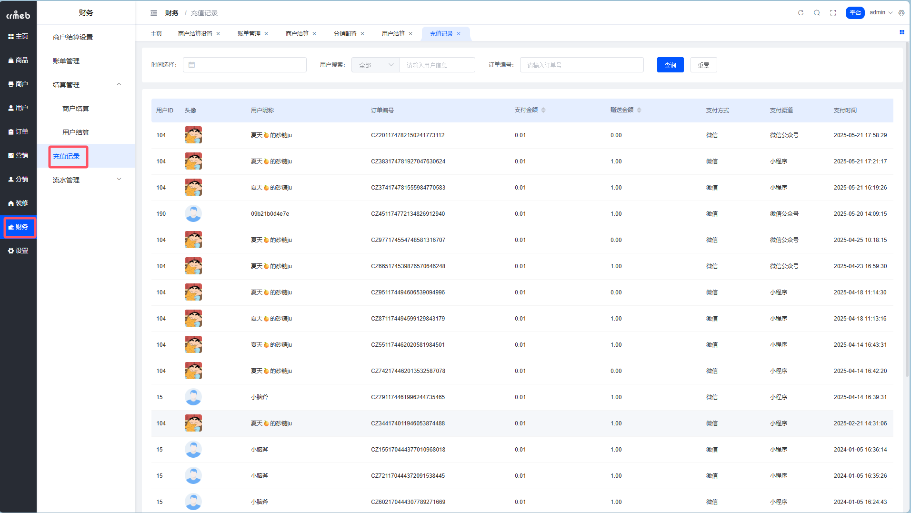Toggle fullscreen mode icon

point(833,13)
